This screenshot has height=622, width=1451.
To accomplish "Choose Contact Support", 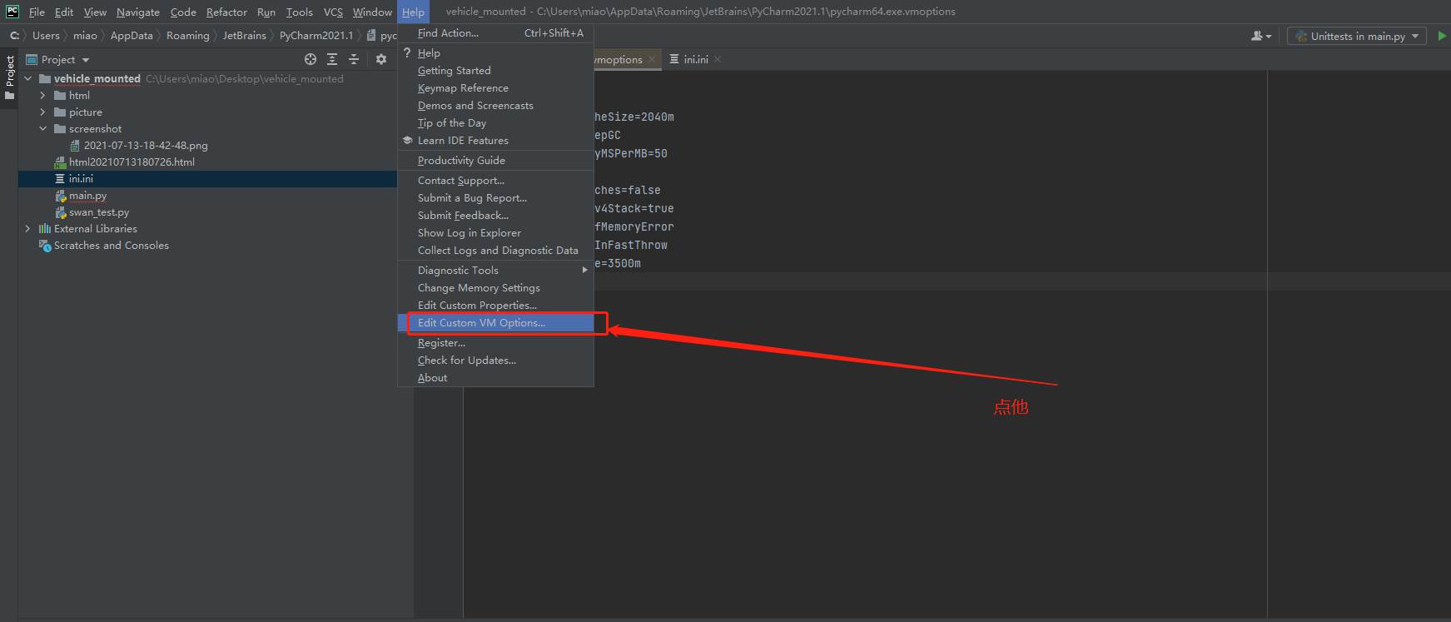I will (496, 181).
